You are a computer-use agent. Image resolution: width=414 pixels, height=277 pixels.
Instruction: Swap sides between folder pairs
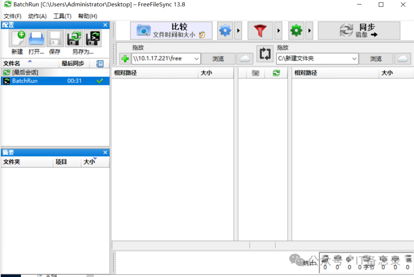(265, 54)
